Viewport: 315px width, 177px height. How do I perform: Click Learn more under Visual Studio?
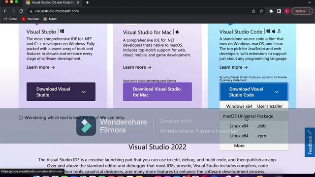coord(40,67)
